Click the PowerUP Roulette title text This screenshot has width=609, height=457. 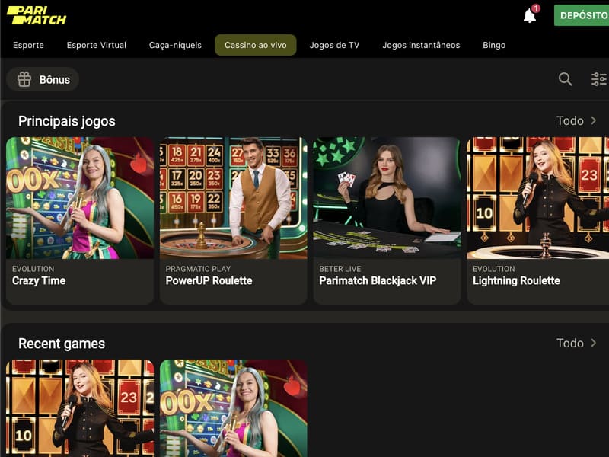209,280
